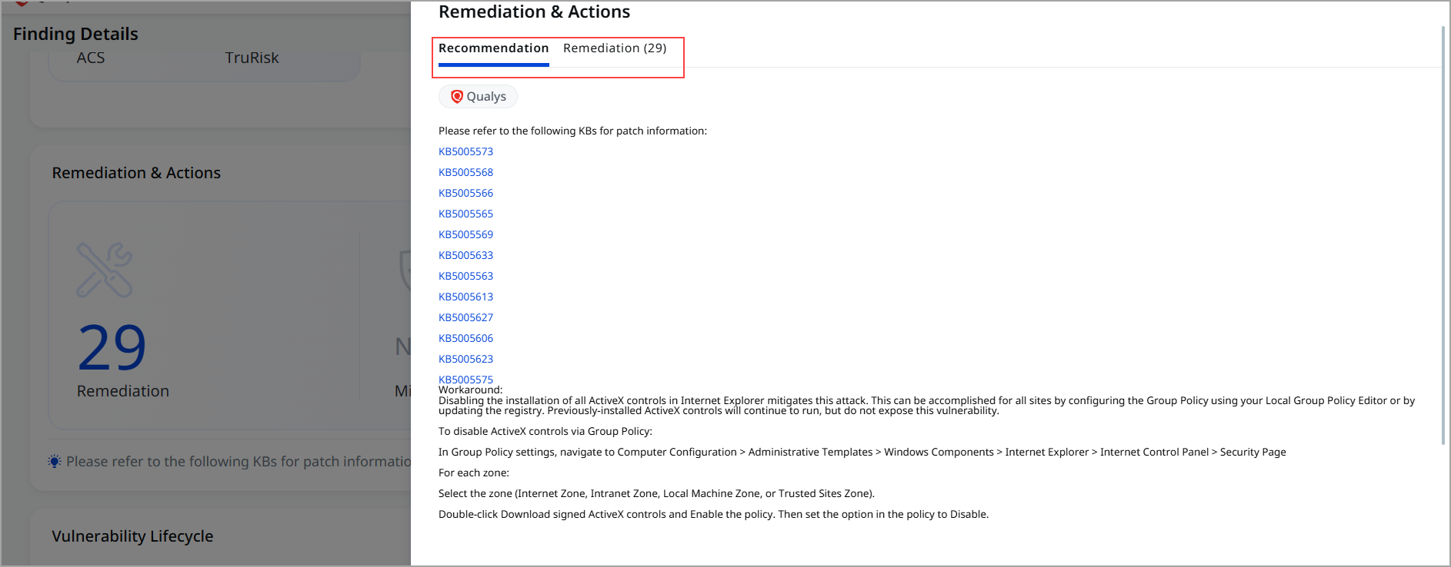This screenshot has height=567, width=1451.
Task: Follow the KB5005563 link
Action: pos(465,276)
